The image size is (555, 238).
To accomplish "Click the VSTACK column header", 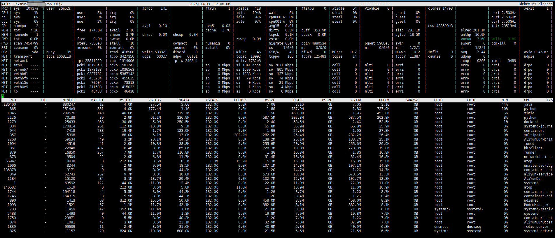I will click(x=211, y=100).
